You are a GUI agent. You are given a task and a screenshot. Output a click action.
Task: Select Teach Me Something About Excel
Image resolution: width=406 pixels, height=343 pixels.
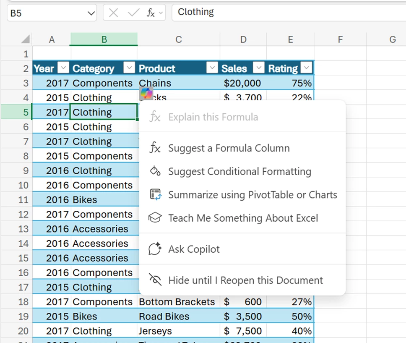tap(242, 218)
